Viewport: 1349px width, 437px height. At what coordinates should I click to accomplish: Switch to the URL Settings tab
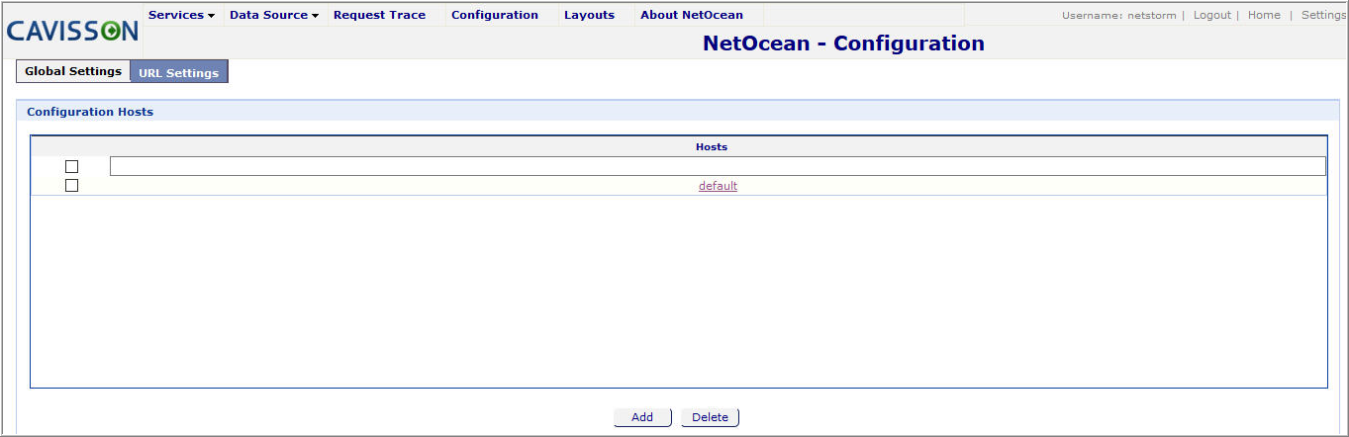point(179,72)
